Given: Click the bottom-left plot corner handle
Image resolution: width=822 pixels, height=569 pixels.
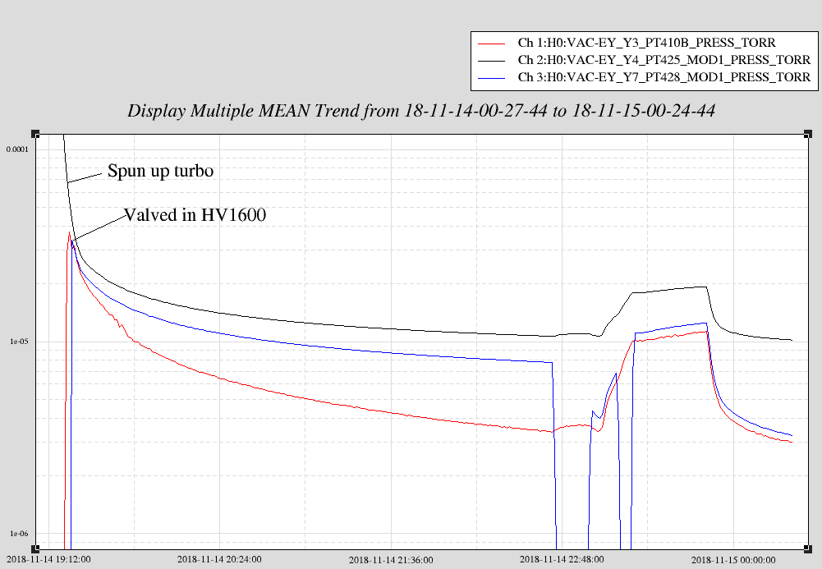Looking at the screenshot, I should tap(35, 549).
